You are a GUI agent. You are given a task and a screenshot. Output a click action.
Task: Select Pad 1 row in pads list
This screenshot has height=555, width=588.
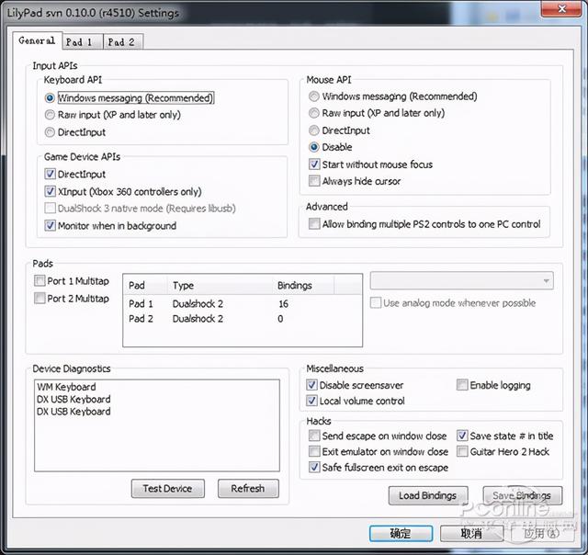(x=141, y=303)
